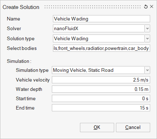Click the Name input field
This screenshot has height=139, width=157.
click(x=102, y=19)
